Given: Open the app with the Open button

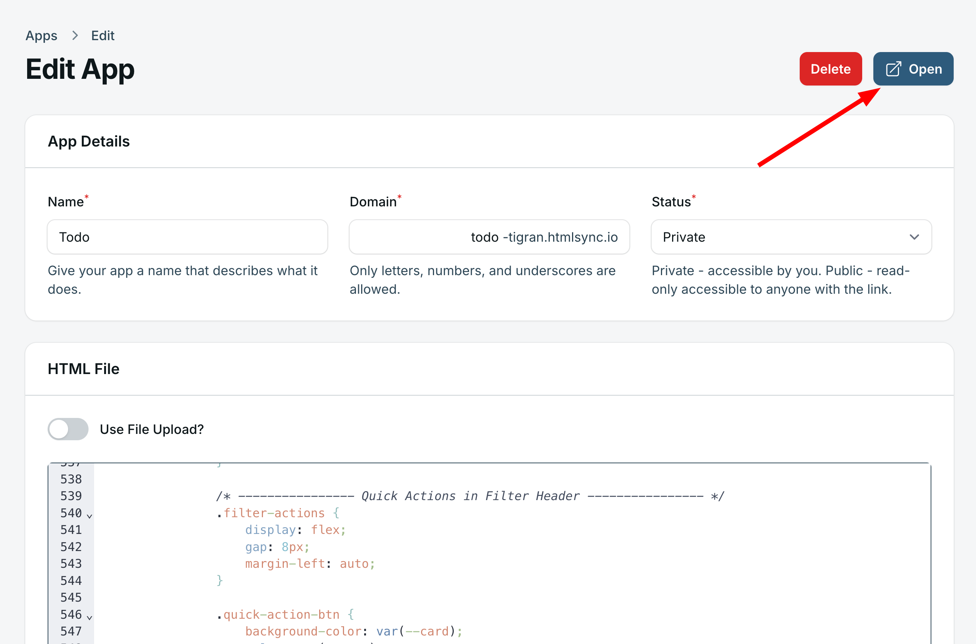Looking at the screenshot, I should [x=913, y=68].
